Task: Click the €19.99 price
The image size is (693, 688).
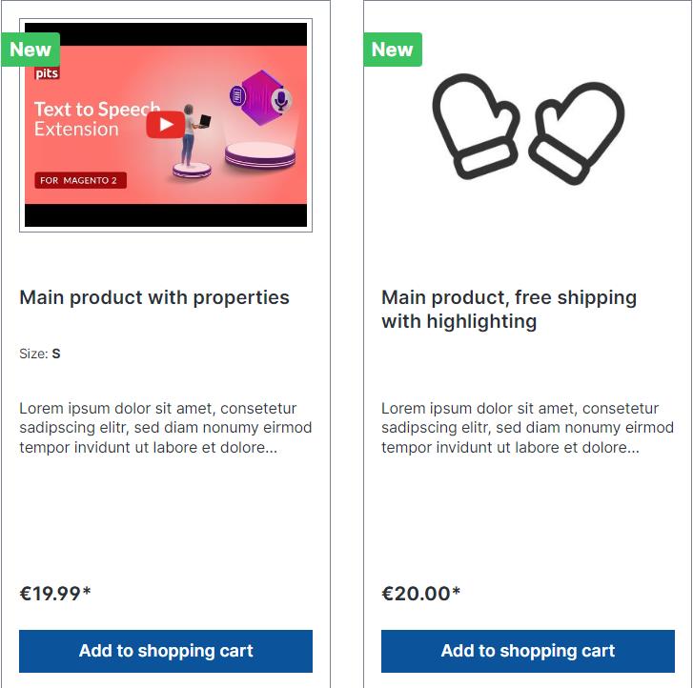Action: 55,594
